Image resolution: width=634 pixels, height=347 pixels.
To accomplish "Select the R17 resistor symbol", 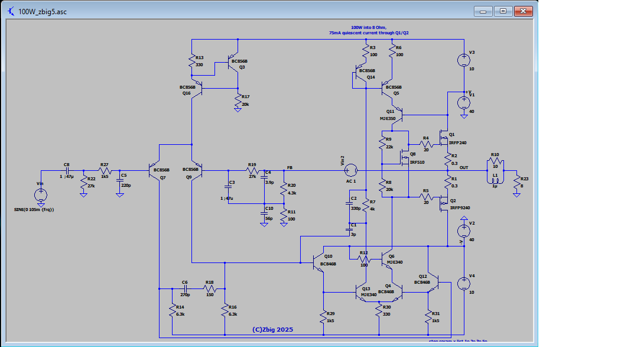I will pyautogui.click(x=238, y=101).
